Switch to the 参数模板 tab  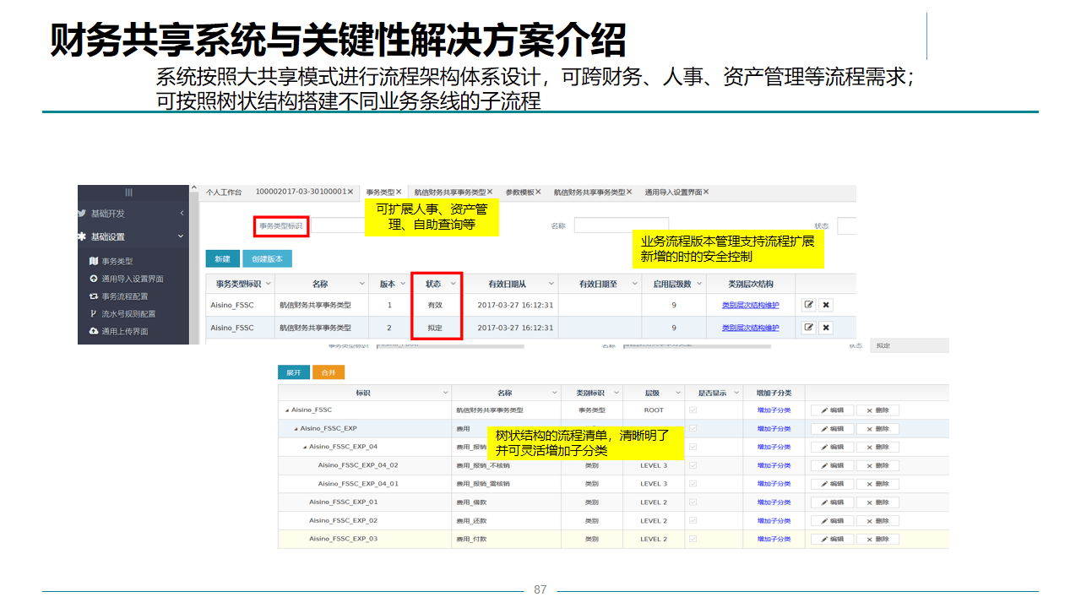(x=519, y=193)
